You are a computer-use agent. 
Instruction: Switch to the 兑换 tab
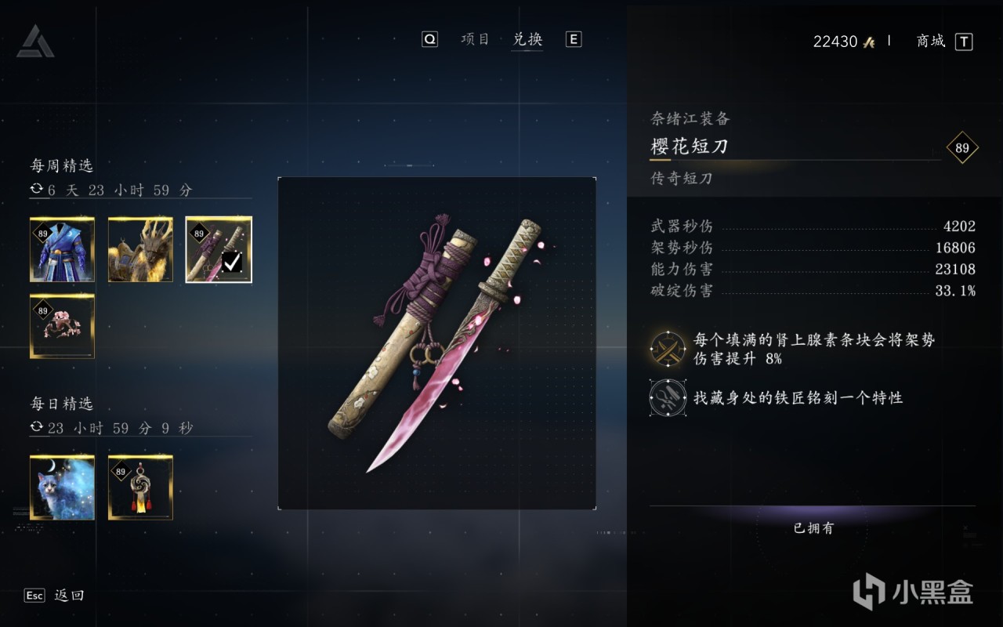[x=527, y=39]
